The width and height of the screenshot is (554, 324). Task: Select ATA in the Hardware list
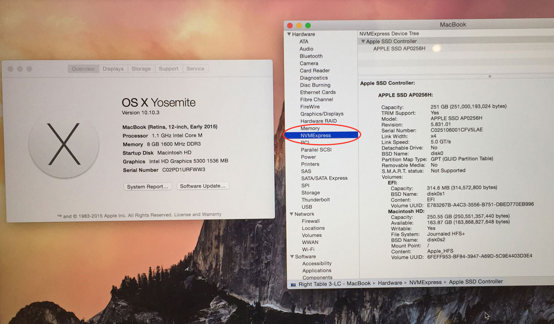coord(304,41)
